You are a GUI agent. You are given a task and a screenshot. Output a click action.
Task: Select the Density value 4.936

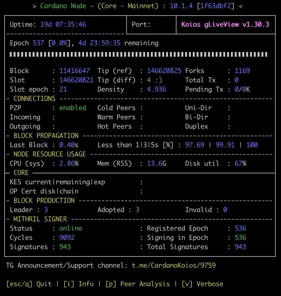pos(156,89)
